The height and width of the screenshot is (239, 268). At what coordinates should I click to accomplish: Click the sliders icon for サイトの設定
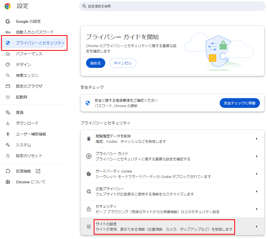(89, 227)
